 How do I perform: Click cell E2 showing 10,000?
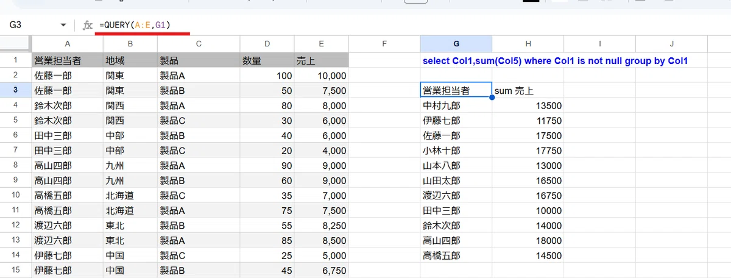tap(321, 76)
